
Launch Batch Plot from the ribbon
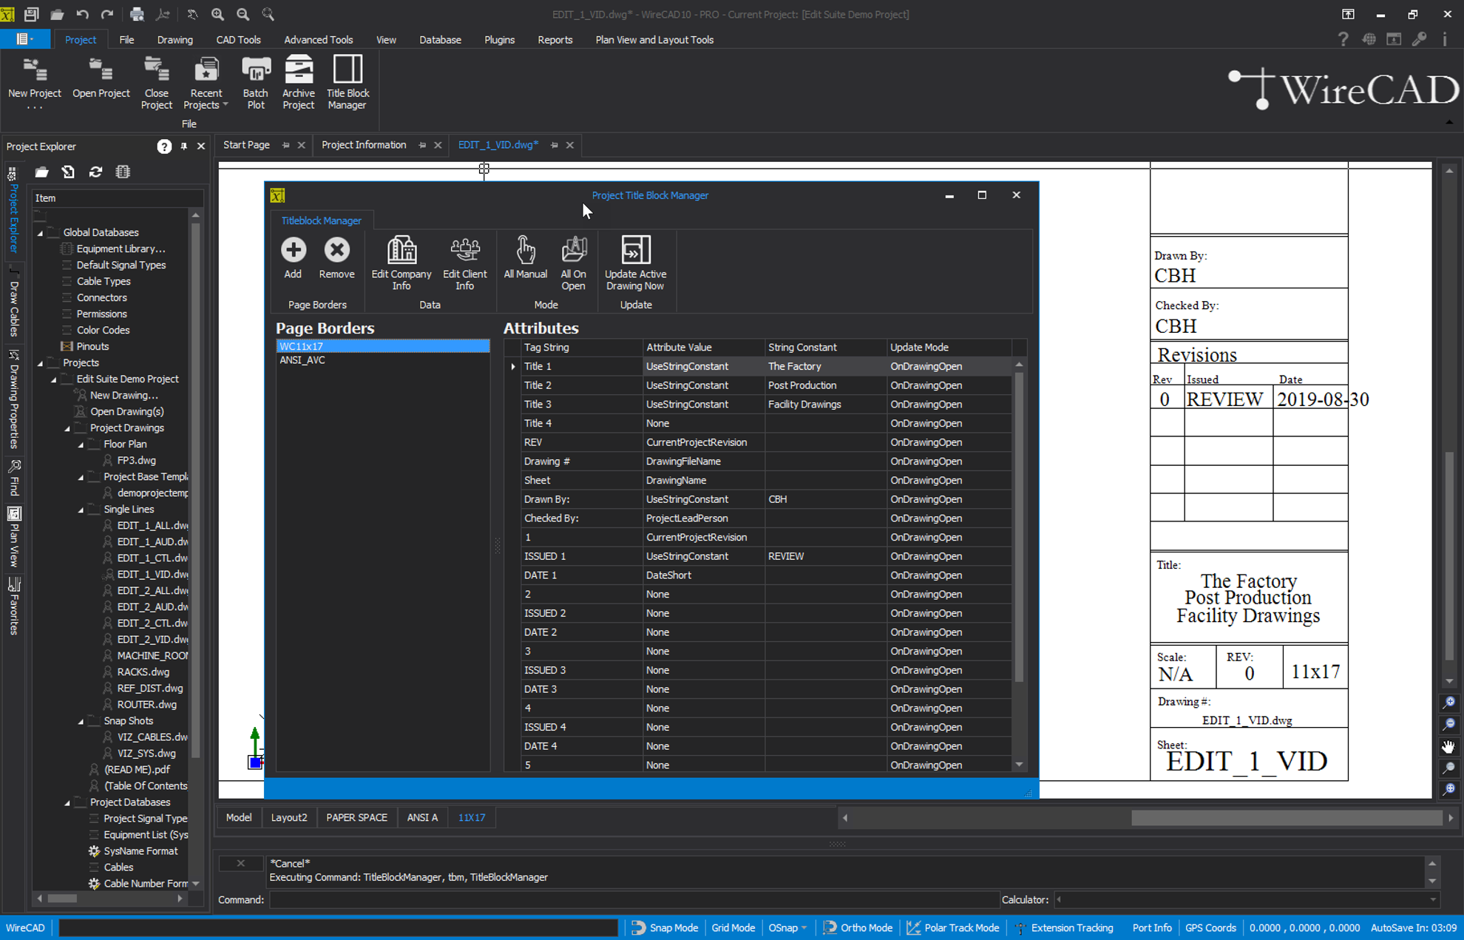pos(255,83)
